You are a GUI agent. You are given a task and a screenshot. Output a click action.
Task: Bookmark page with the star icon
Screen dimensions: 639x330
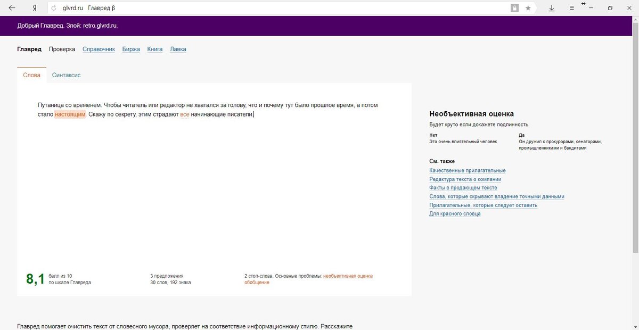(528, 8)
